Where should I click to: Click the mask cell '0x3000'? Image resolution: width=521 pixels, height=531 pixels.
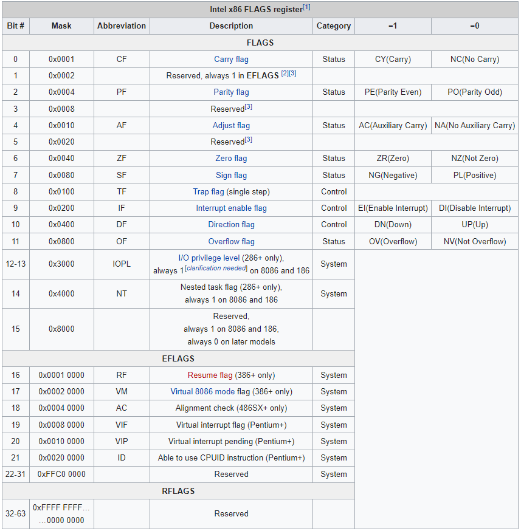(61, 264)
